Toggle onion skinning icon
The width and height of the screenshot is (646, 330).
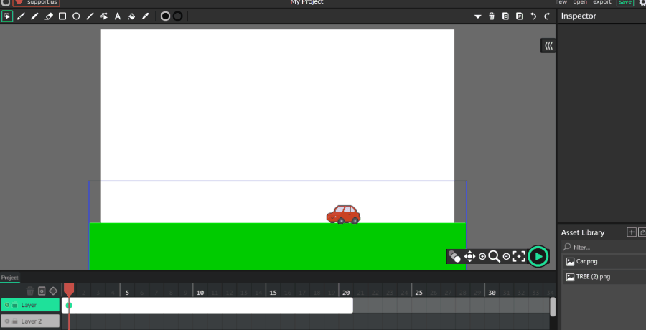[x=454, y=257]
